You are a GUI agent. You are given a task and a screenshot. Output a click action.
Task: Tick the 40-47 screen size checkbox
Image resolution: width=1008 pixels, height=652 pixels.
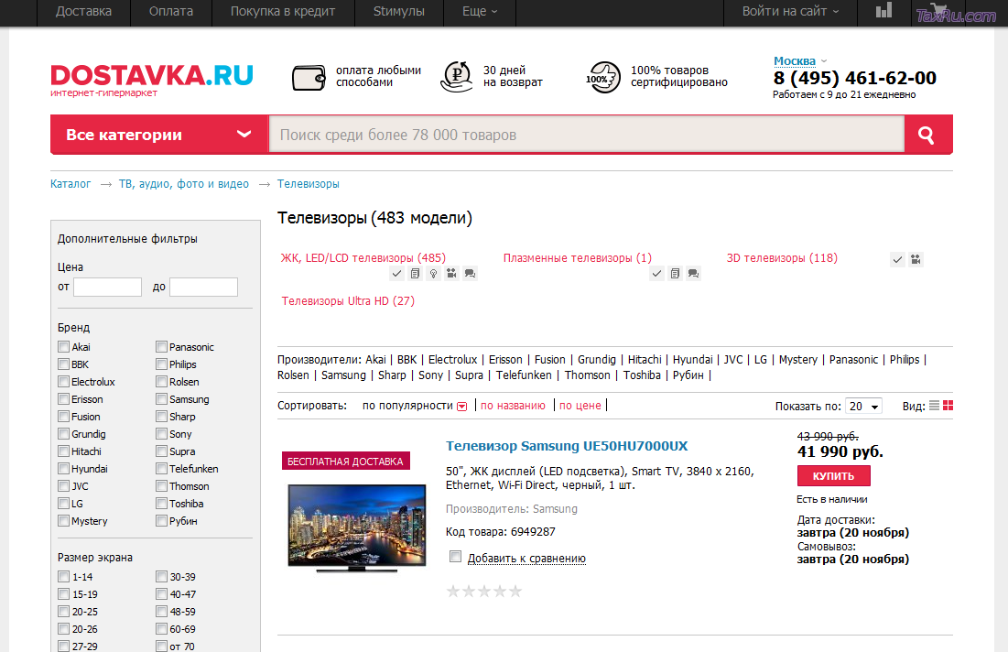tap(161, 594)
